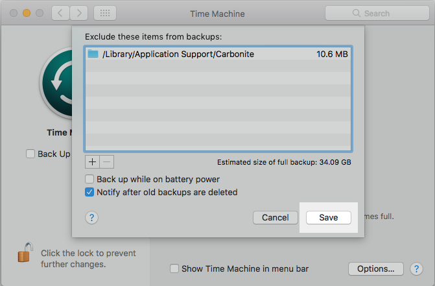The image size is (435, 286).
Task: Click the forward navigation arrow
Action: click(80, 13)
